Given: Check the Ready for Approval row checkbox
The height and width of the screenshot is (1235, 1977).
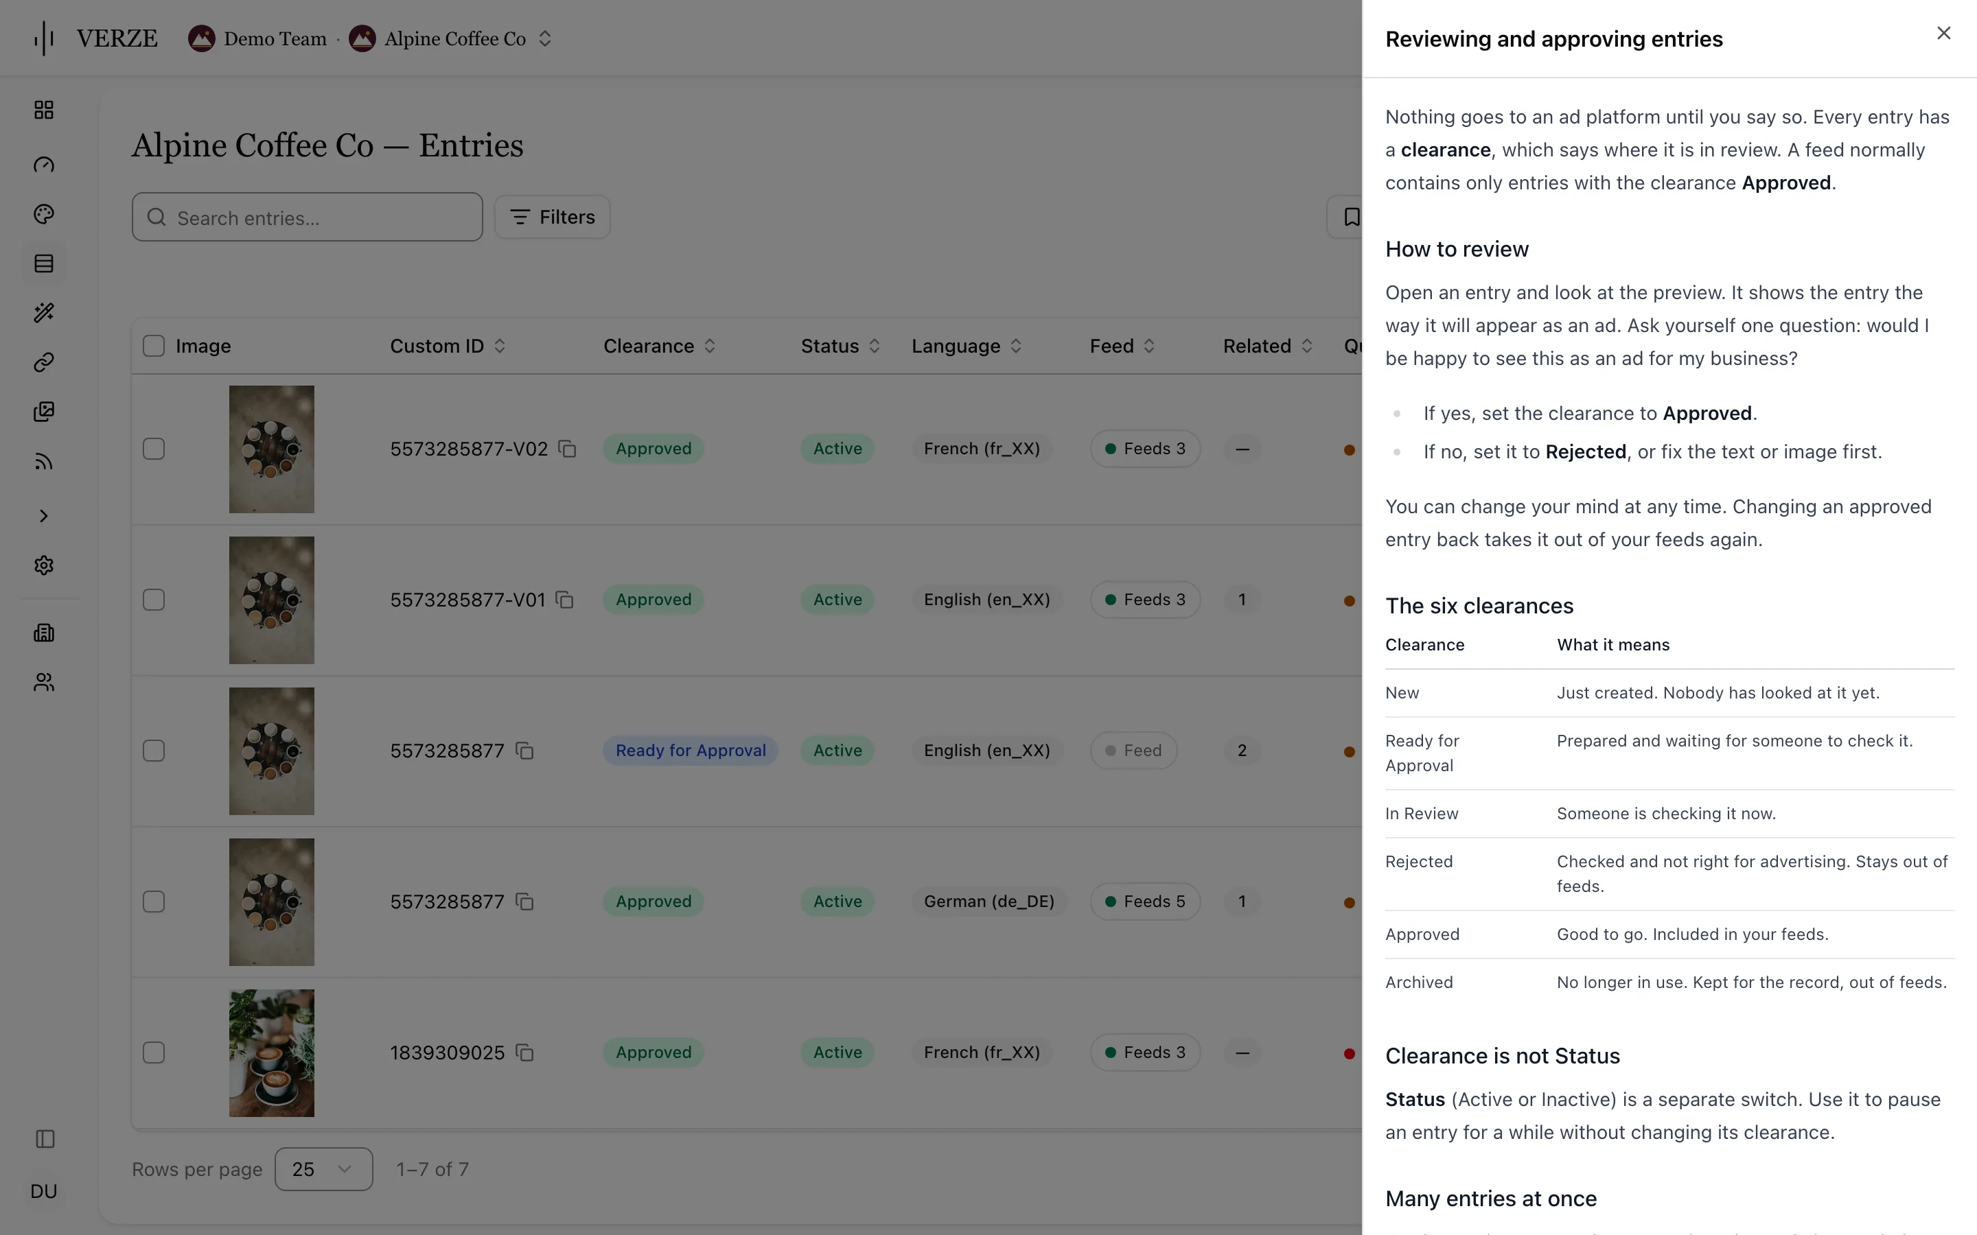Looking at the screenshot, I should tap(154, 751).
